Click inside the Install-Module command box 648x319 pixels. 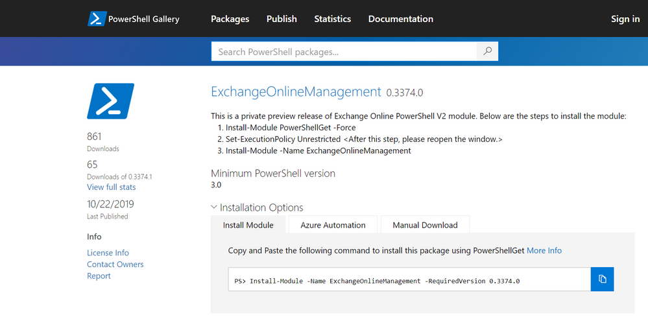[409, 279]
